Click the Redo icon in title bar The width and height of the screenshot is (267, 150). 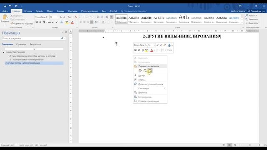point(16,6)
